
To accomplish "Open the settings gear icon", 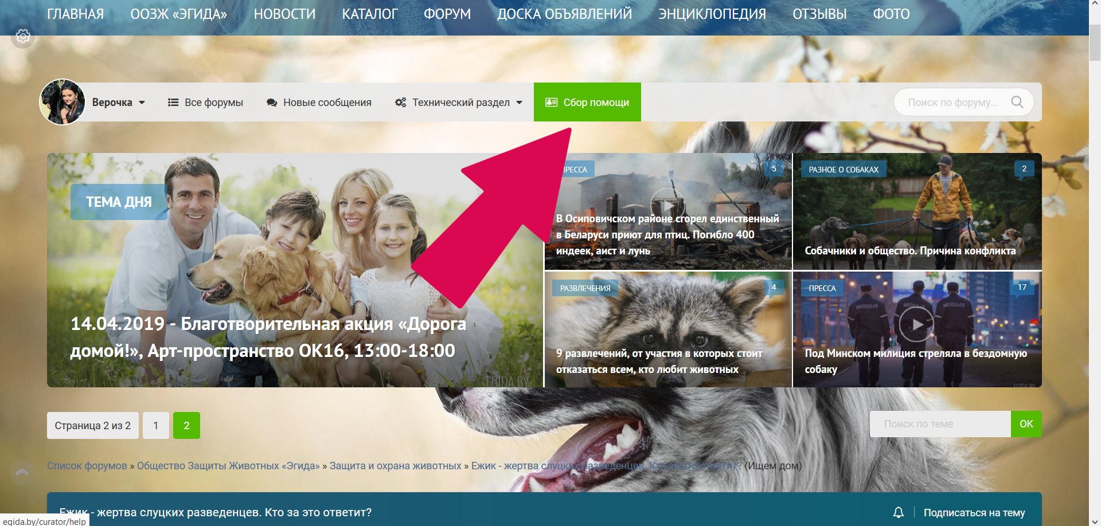I will point(23,36).
